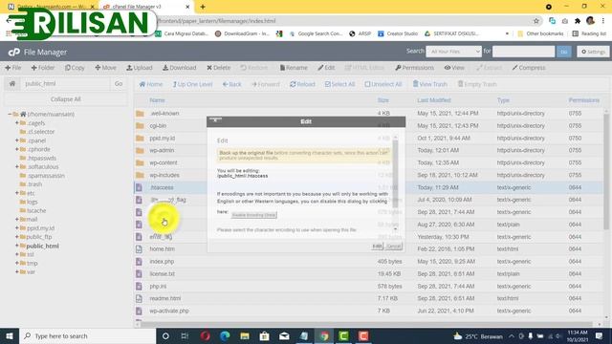Click the Move toolbar button
Screen dimensions: 612x344
105,68
